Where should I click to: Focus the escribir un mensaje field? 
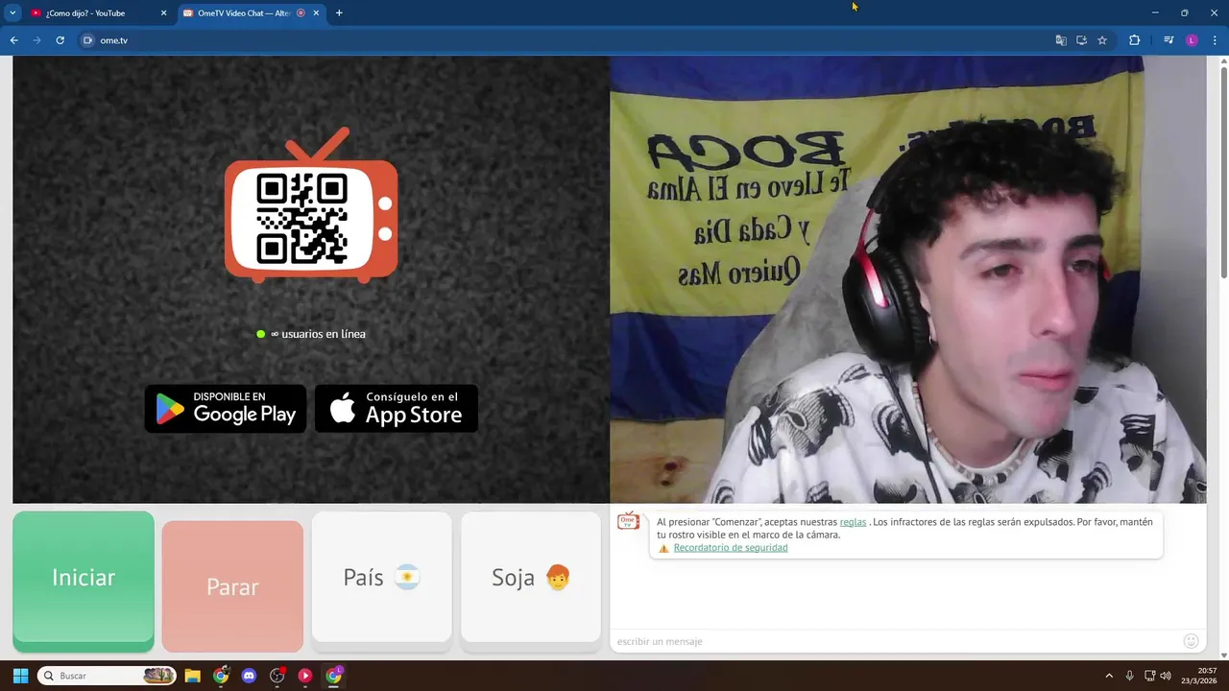(893, 641)
